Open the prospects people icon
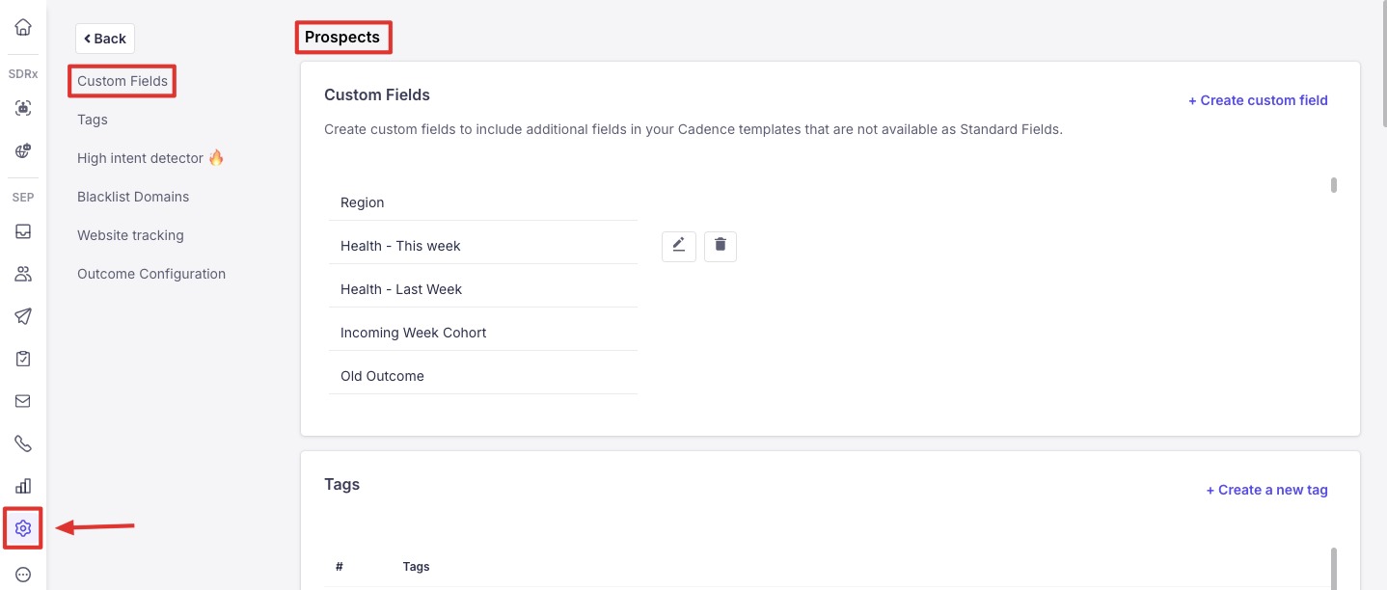This screenshot has height=590, width=1387. pyautogui.click(x=23, y=274)
